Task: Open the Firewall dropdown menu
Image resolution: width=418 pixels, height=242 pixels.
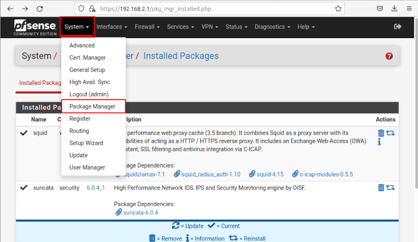Action: coord(147,26)
